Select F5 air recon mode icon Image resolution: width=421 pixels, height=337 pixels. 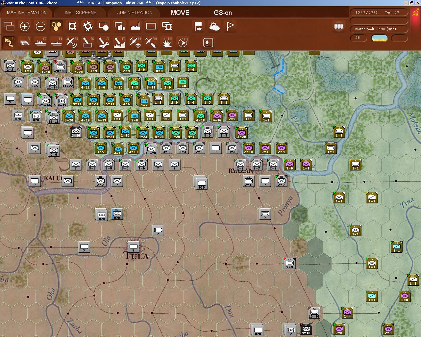72,42
